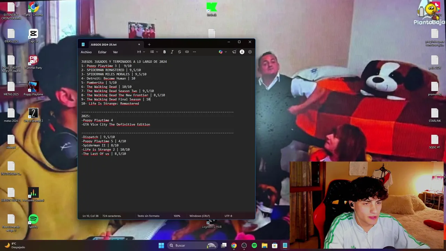Click the 724 caracteres status entry
446x251 pixels.
point(111,216)
